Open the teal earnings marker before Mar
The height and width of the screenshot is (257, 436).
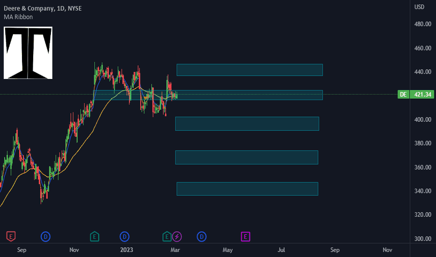(167, 237)
